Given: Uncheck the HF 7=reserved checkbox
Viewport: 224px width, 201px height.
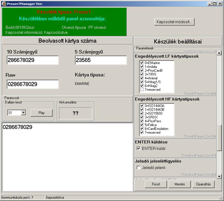Looking at the screenshot, I should pos(142,133).
